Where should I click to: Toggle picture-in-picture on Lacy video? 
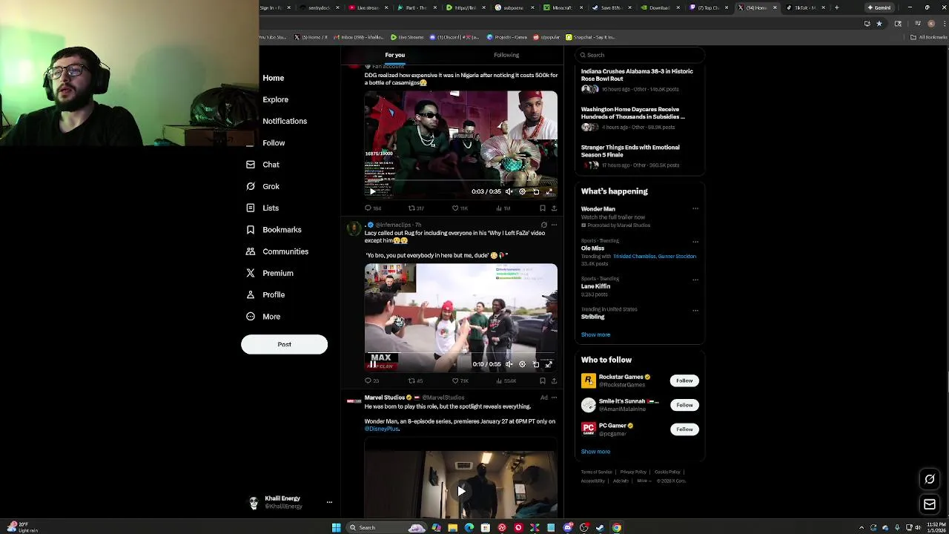click(535, 364)
